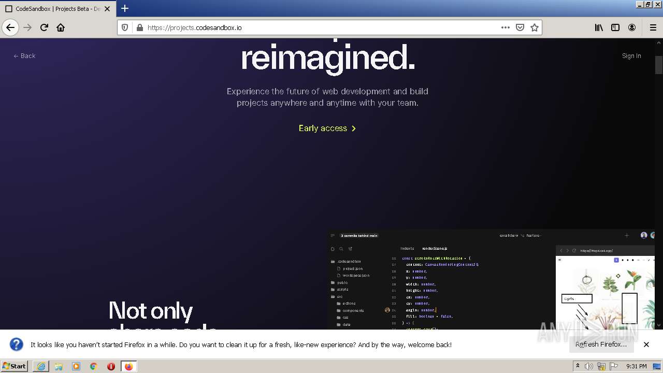
Task: Click the question mark notification icon
Action: tap(17, 345)
